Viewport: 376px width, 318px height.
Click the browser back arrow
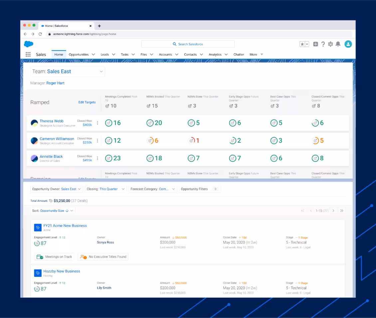25,34
